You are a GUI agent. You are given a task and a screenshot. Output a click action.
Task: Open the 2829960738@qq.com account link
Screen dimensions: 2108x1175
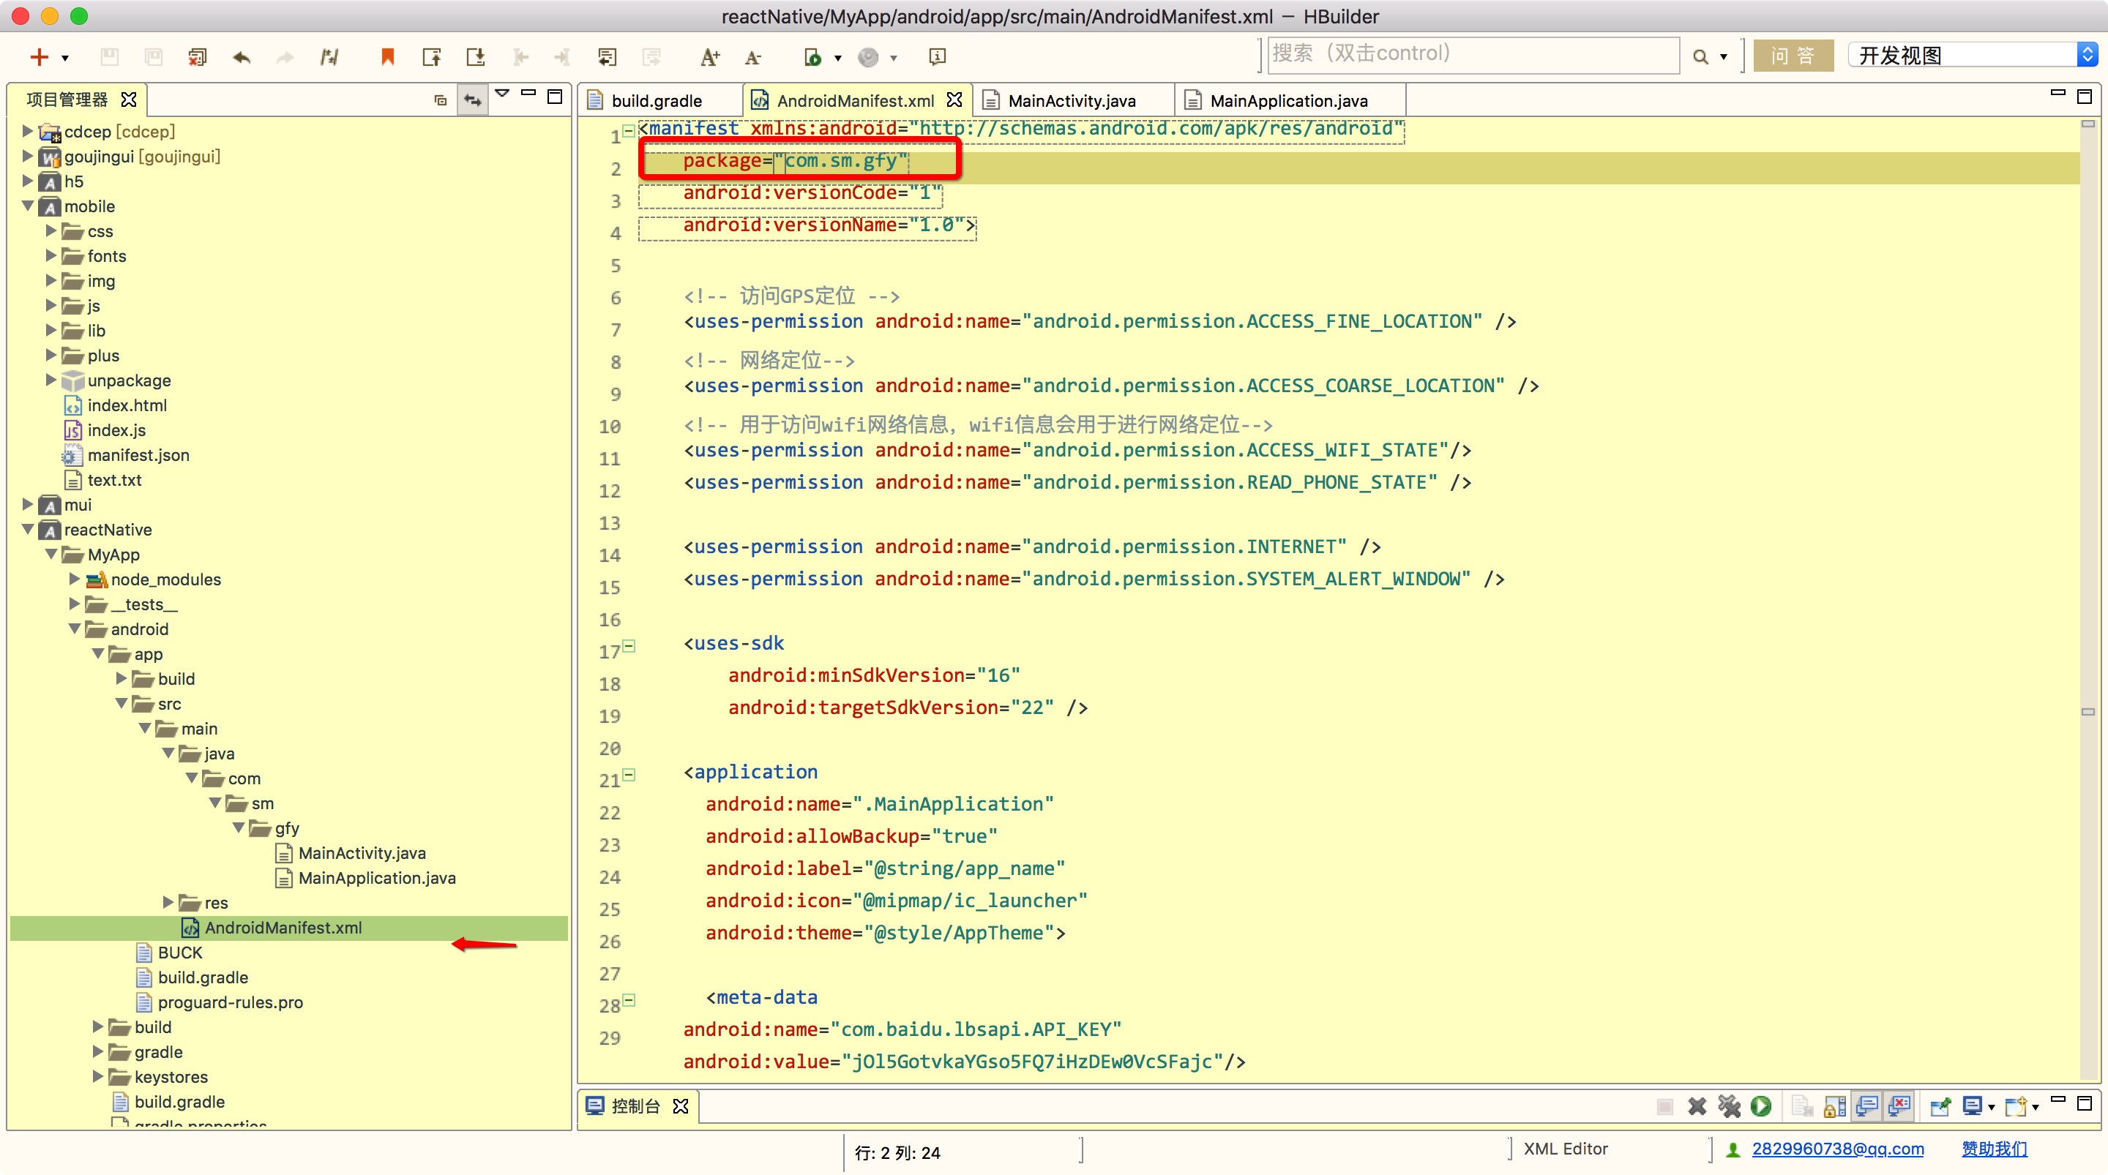[1837, 1148]
